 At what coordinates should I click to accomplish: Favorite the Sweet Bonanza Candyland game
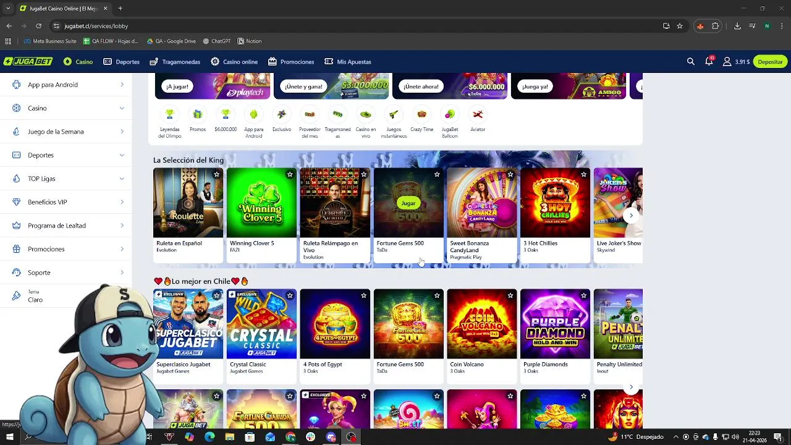pyautogui.click(x=510, y=175)
